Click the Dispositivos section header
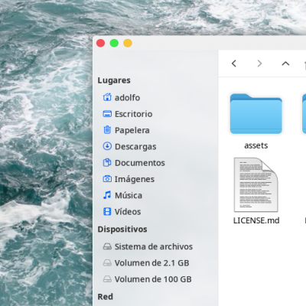Image resolution: width=306 pixels, height=306 pixels. point(122,229)
